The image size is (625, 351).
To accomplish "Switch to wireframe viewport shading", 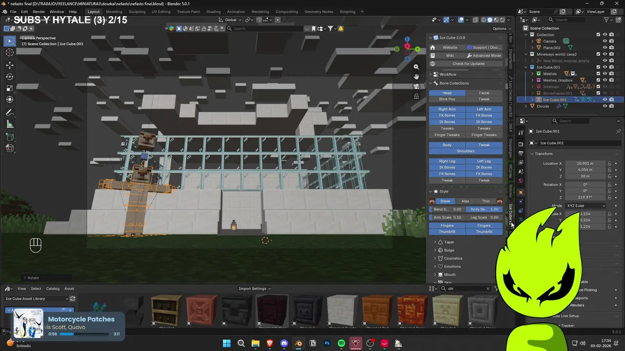I will [484, 20].
